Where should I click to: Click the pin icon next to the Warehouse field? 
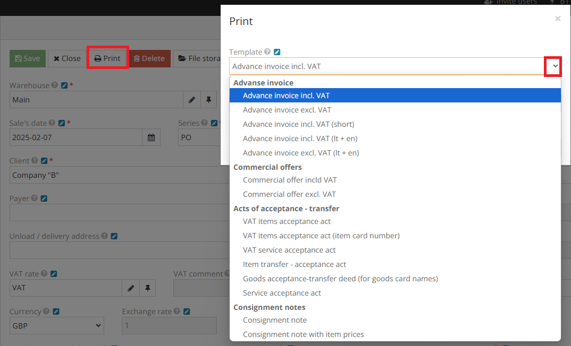point(208,99)
